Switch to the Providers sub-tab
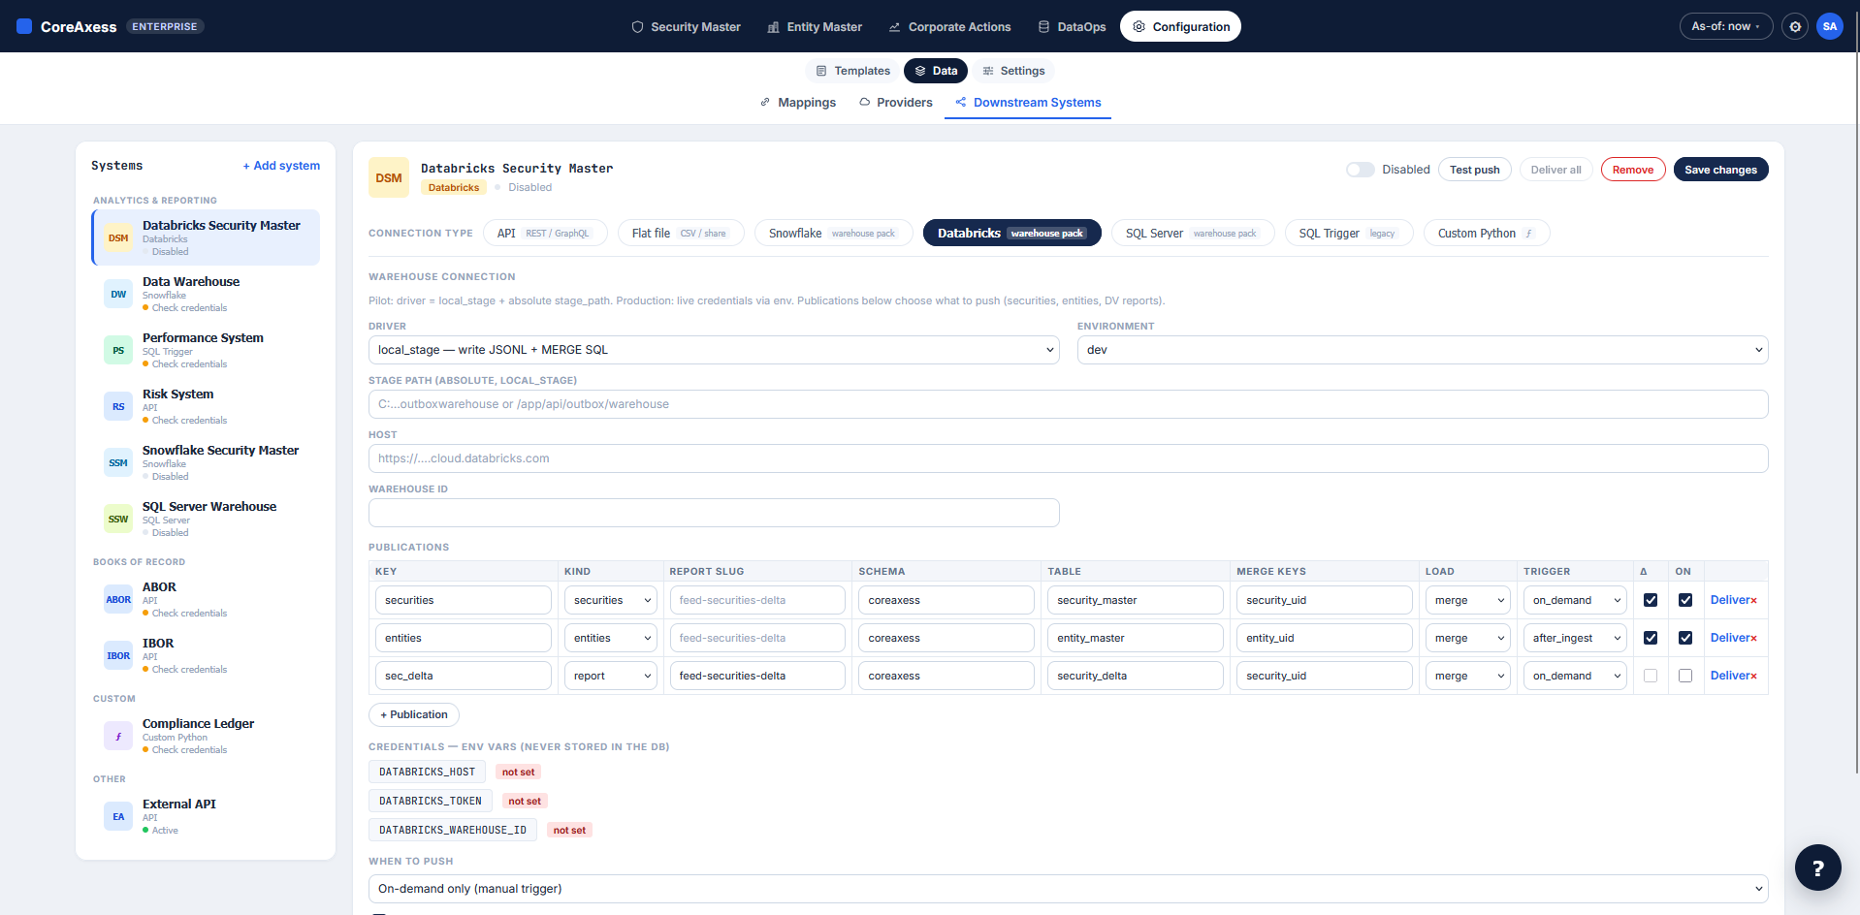This screenshot has width=1860, height=915. (895, 102)
